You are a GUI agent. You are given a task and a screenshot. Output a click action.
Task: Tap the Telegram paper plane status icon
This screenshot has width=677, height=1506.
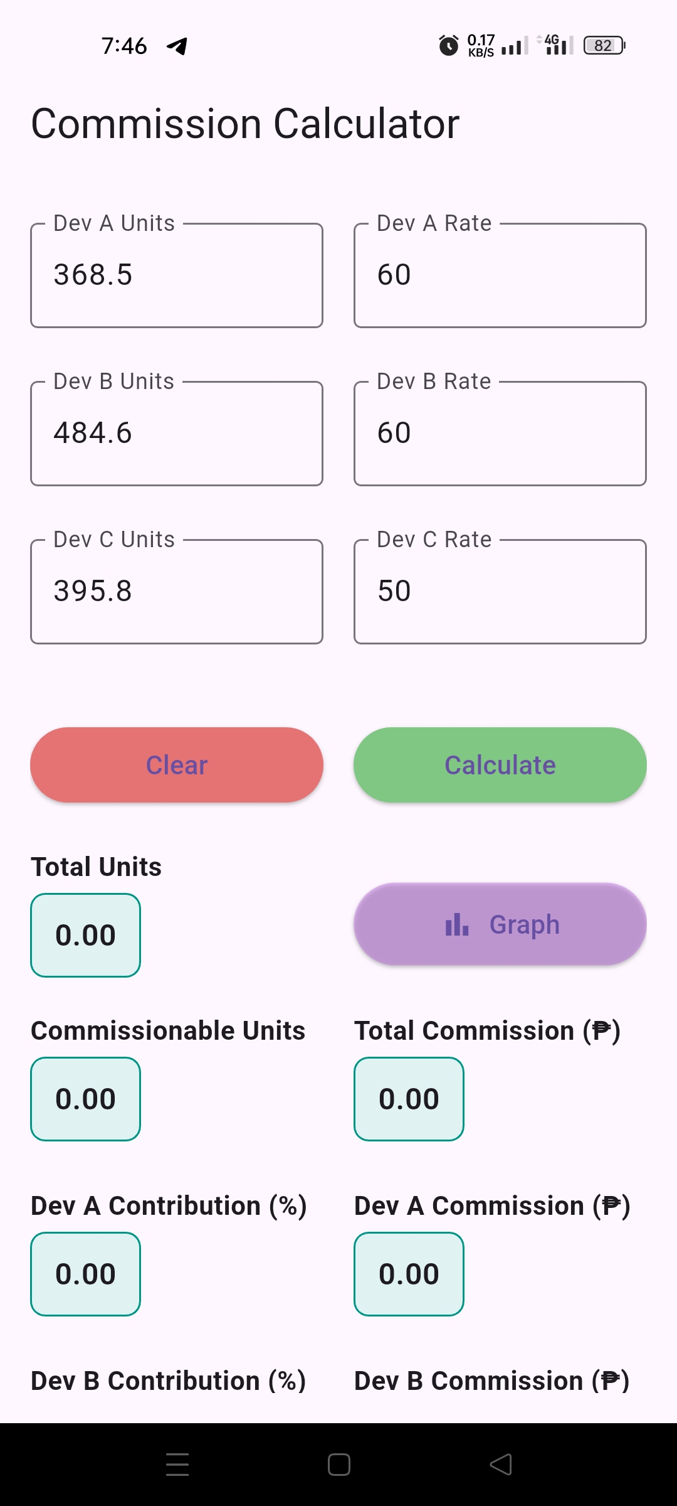point(177,46)
